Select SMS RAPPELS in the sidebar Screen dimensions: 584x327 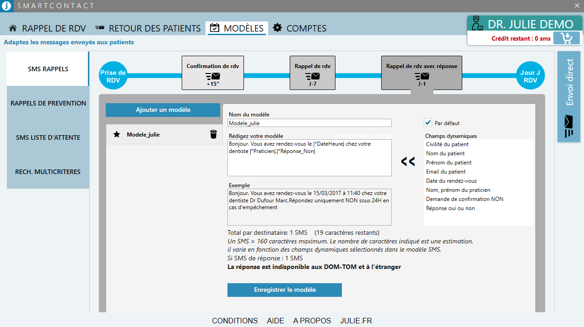48,69
